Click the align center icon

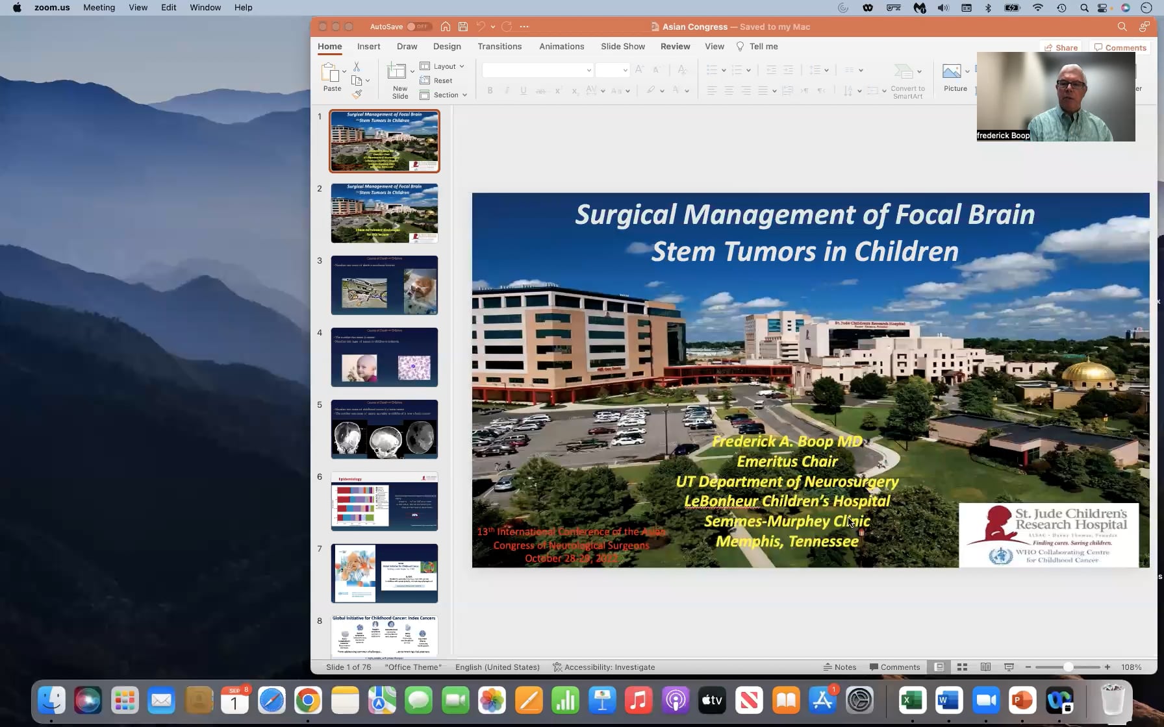click(x=729, y=90)
